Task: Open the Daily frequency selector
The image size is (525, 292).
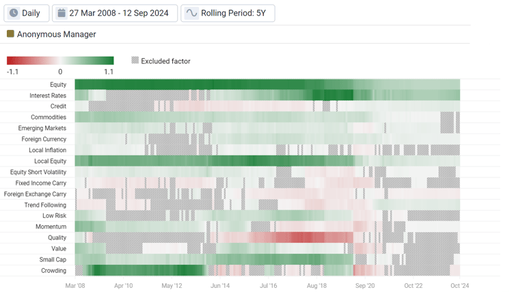Action: coord(27,13)
